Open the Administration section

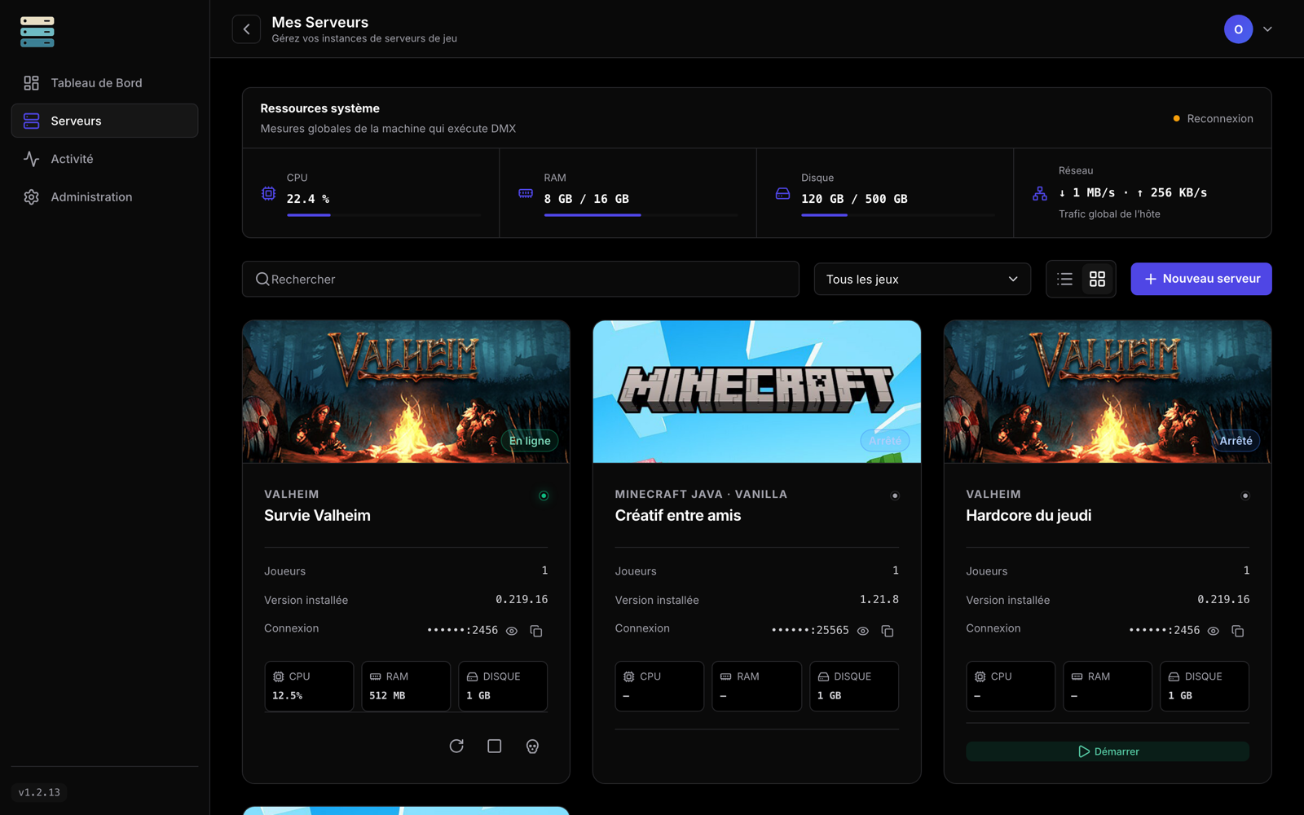[104, 197]
